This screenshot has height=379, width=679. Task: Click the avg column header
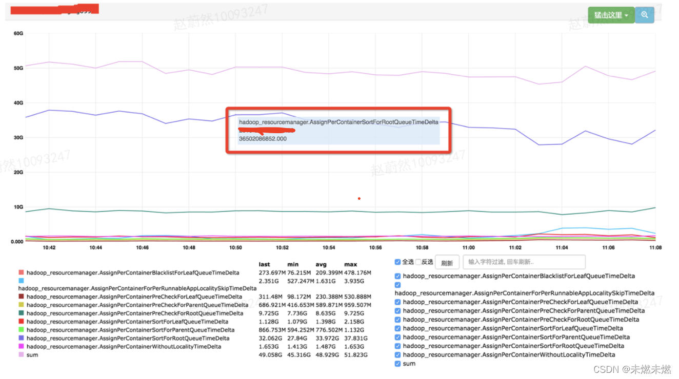point(321,264)
